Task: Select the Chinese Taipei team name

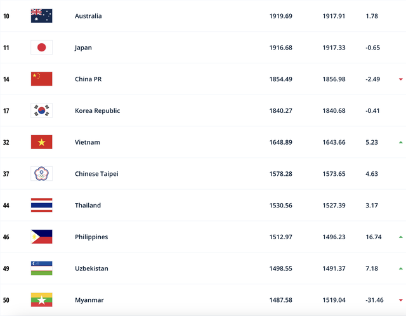Action: [96, 174]
